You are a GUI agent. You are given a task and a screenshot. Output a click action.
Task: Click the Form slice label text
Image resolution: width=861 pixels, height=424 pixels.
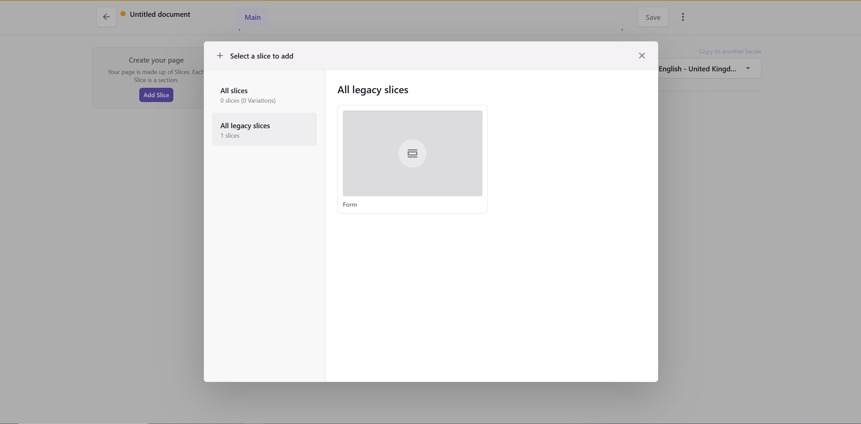click(x=350, y=205)
